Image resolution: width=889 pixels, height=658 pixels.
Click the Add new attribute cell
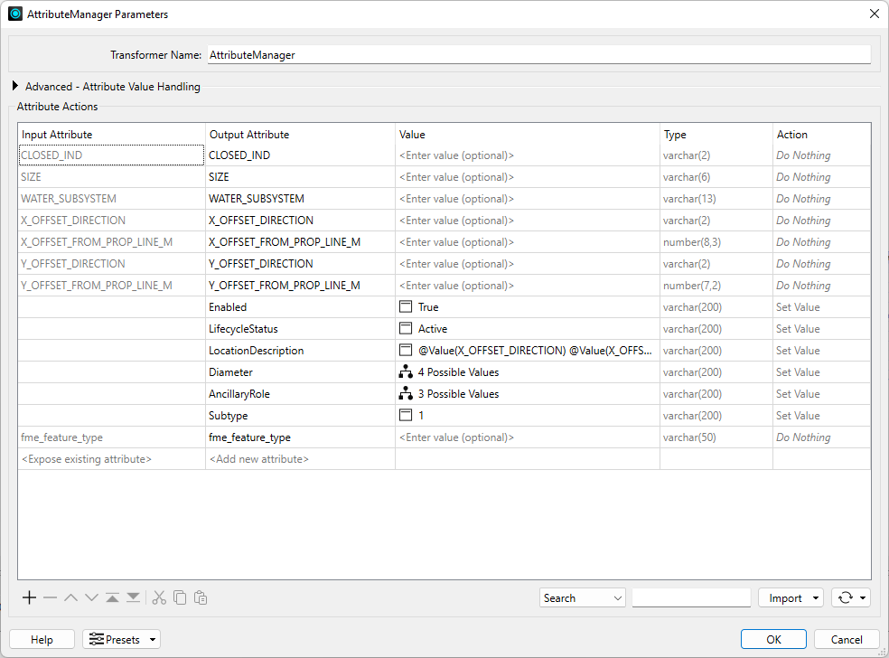tap(301, 459)
